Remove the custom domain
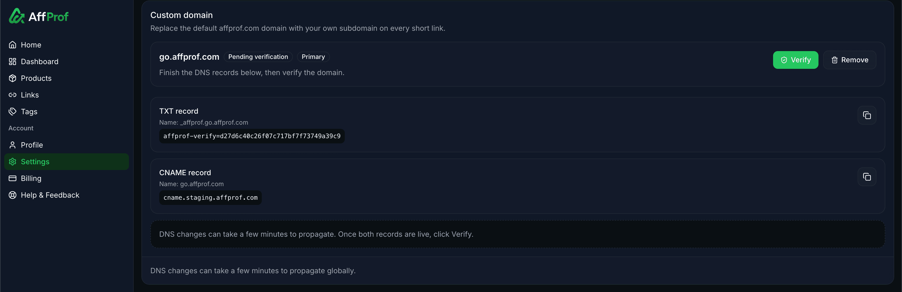 [850, 60]
